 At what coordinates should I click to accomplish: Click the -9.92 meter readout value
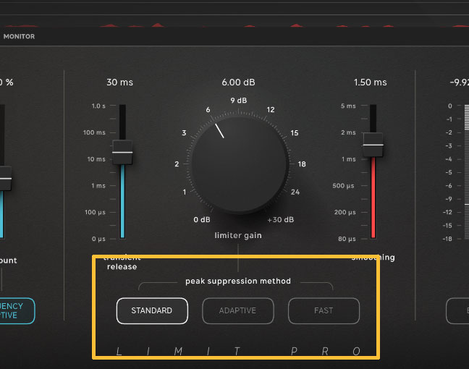[x=460, y=82]
